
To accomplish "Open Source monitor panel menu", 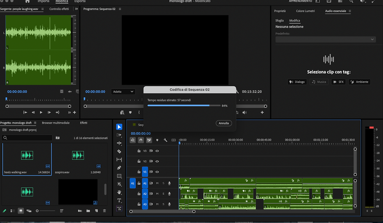I will [x=43, y=9].
